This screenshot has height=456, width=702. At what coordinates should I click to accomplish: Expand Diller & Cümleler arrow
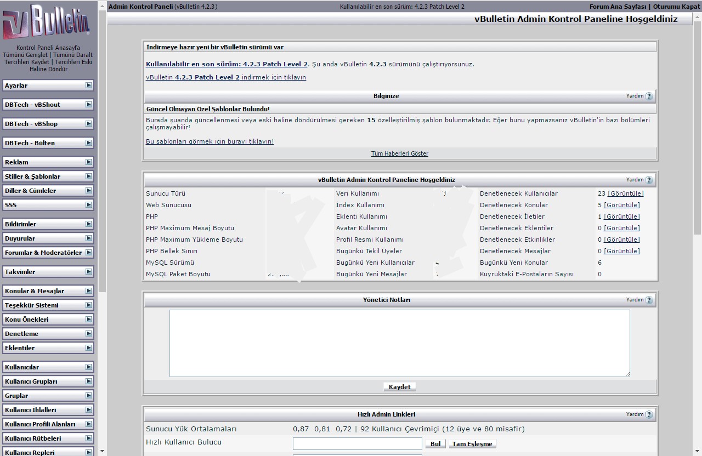pos(88,191)
